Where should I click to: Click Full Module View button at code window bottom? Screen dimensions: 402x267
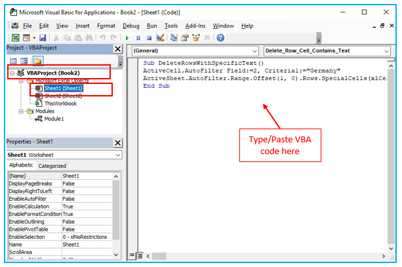tap(140, 255)
